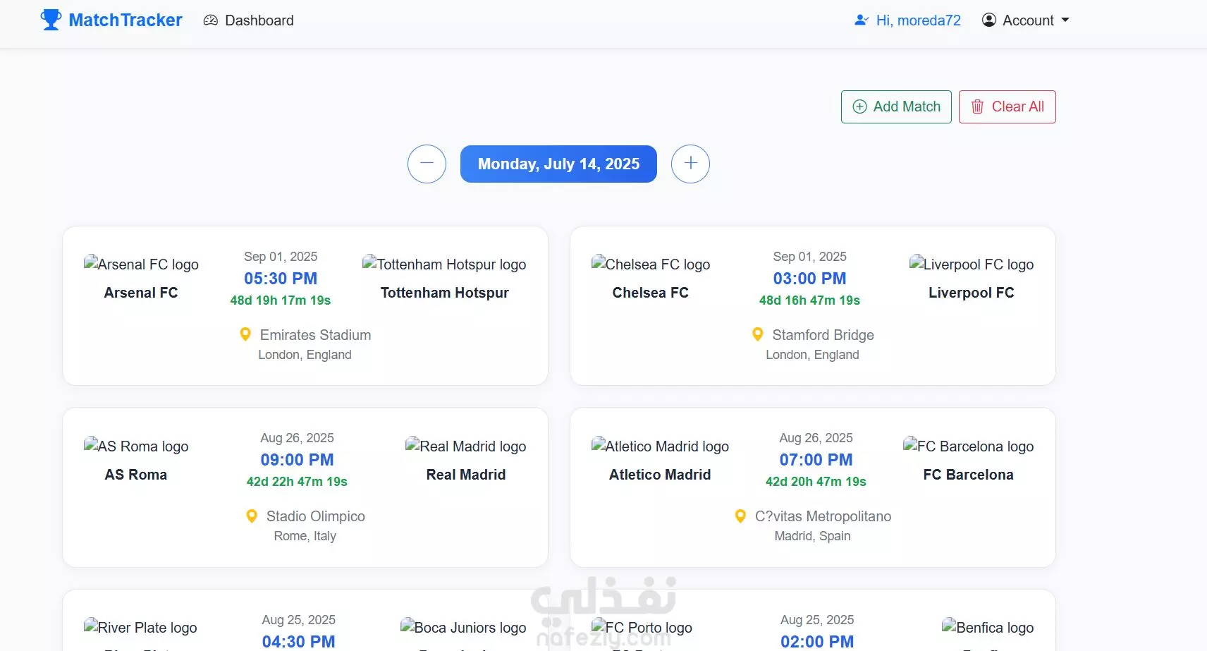Click the location pin beside Stamford Bridge
Viewport: 1207px width, 651px height.
(758, 334)
